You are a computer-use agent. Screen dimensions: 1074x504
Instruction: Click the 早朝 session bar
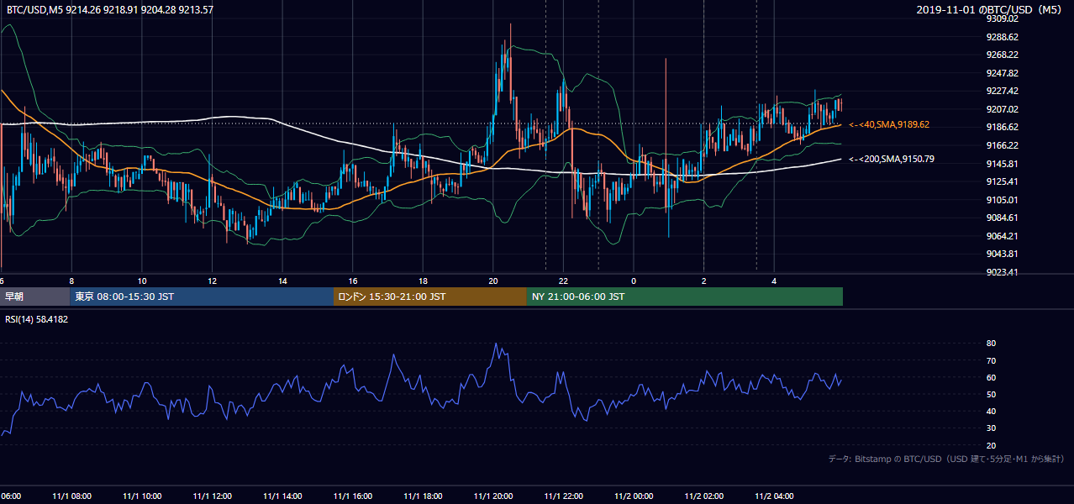tap(35, 297)
